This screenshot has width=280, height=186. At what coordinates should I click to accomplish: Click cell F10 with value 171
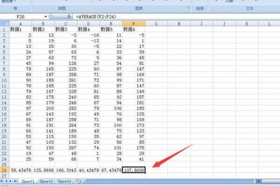pyautogui.click(x=133, y=80)
